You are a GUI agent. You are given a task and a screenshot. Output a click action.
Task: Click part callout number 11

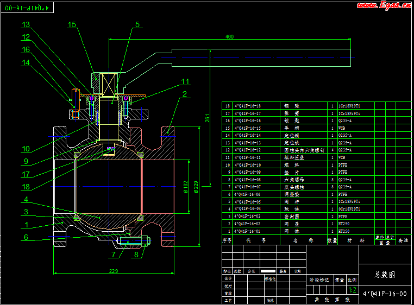(x=186, y=82)
